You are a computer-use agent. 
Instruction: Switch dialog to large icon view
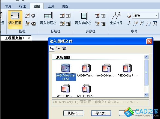tap(52, 49)
